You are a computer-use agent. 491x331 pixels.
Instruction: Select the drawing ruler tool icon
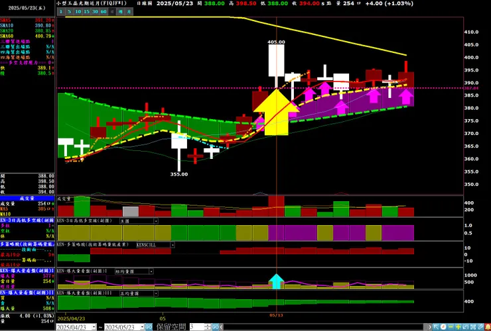(480, 327)
